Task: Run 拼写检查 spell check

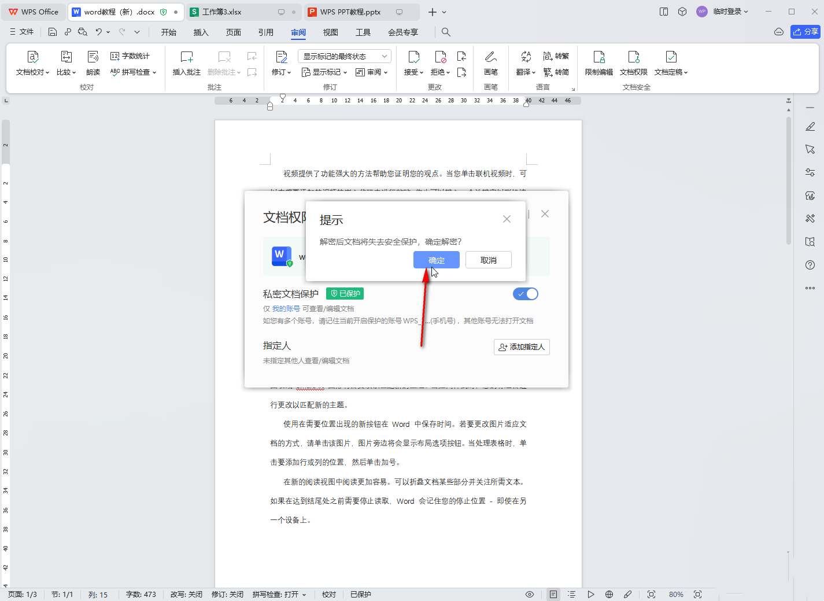Action: pyautogui.click(x=133, y=72)
